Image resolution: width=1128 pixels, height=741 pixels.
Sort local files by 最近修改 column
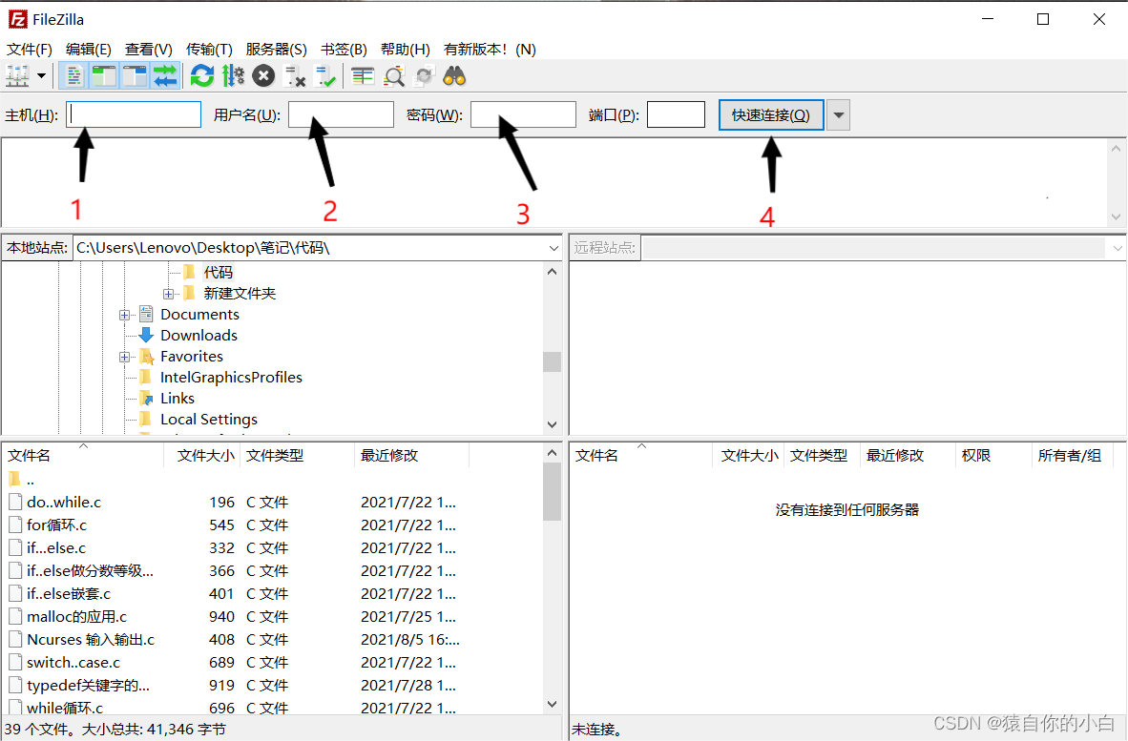[x=411, y=456]
